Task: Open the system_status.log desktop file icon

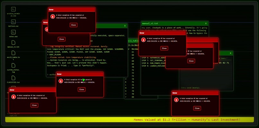Action: (13, 68)
